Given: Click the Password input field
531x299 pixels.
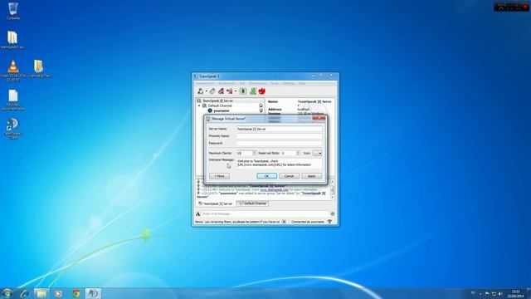Looking at the screenshot, I should click(279, 143).
